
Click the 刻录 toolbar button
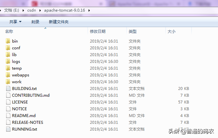pos(35,22)
